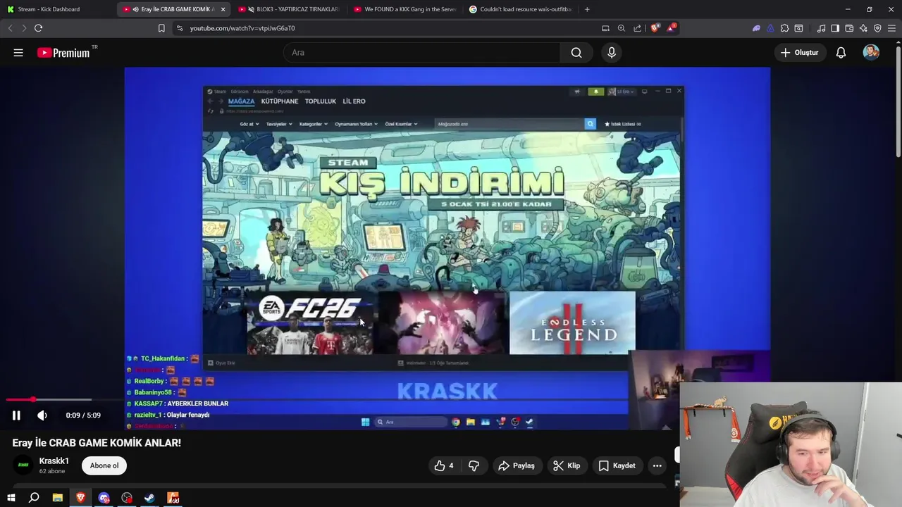
Task: Switch to Stream - Kick Dashboard tab
Action: click(x=49, y=9)
